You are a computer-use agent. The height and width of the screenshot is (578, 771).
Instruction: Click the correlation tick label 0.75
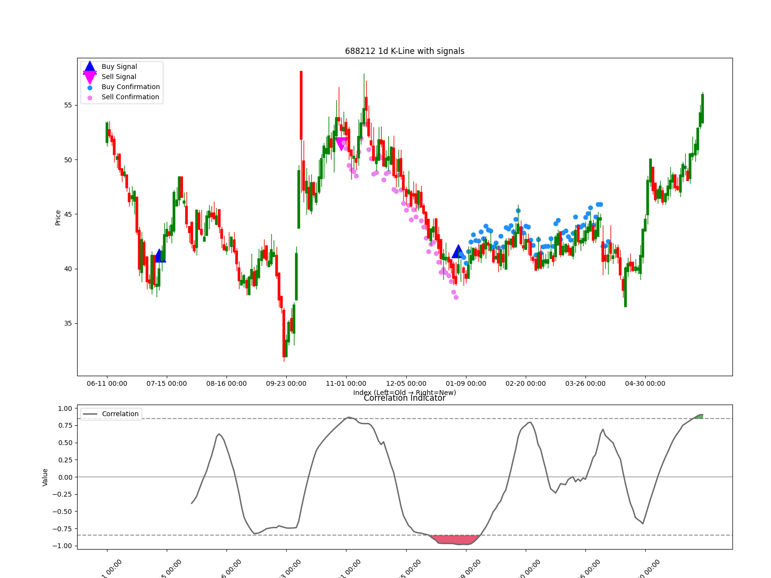point(65,426)
